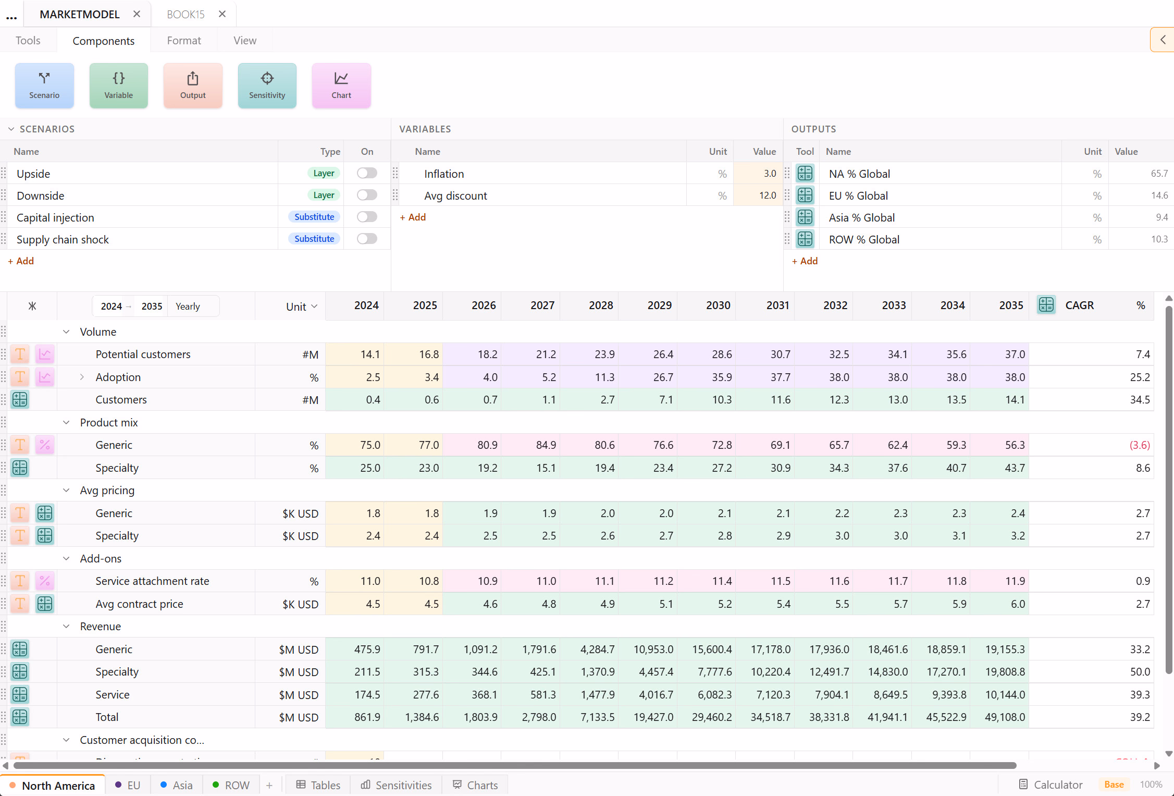Enable the Supply chain shock scenario
The image size is (1174, 796).
coord(367,239)
